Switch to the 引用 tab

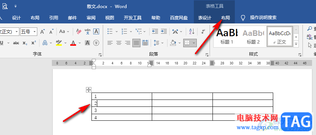(54, 18)
